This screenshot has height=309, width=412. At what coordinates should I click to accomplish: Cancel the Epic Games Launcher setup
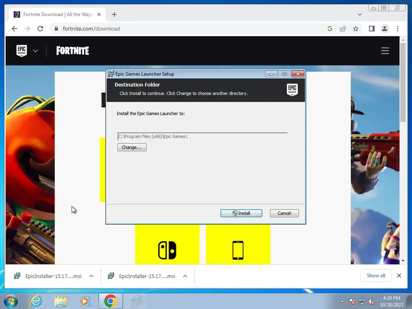point(284,213)
